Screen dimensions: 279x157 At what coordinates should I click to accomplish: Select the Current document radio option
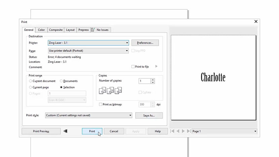[31, 81]
